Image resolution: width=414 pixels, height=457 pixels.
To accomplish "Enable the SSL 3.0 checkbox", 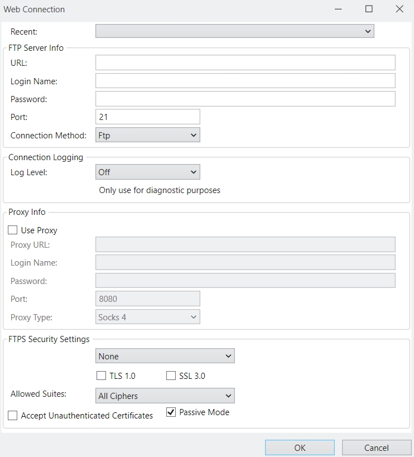I will pyautogui.click(x=171, y=376).
